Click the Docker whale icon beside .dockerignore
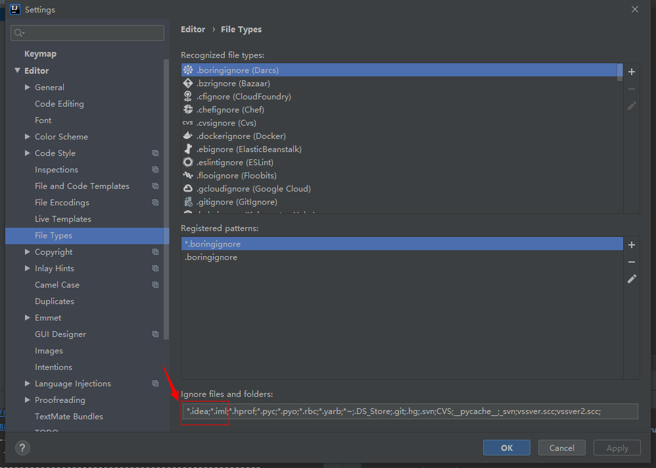The width and height of the screenshot is (656, 468). tap(188, 136)
